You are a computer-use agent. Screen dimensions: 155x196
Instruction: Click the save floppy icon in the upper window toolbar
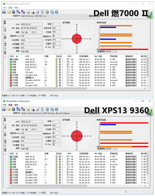coord(4,12)
